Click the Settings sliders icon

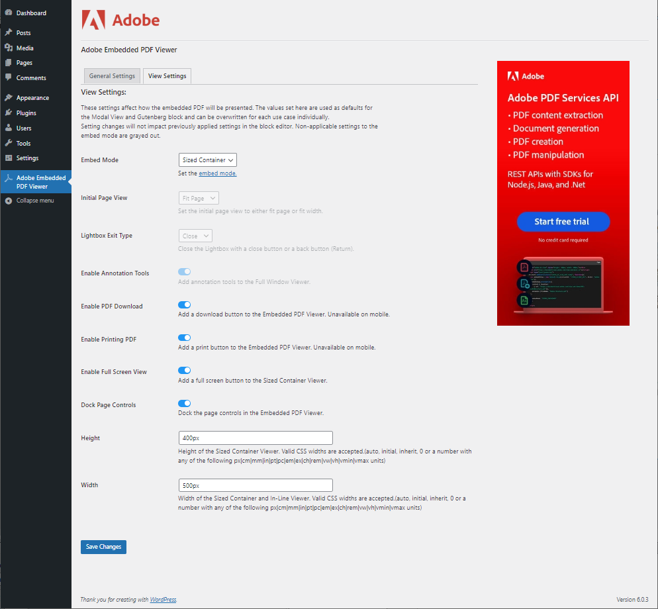click(x=9, y=158)
